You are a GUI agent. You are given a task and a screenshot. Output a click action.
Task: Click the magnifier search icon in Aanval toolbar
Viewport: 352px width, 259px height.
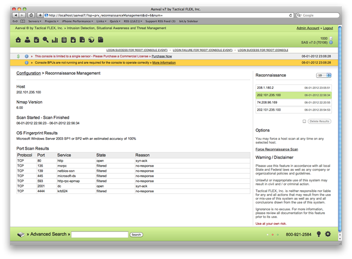[45, 40]
